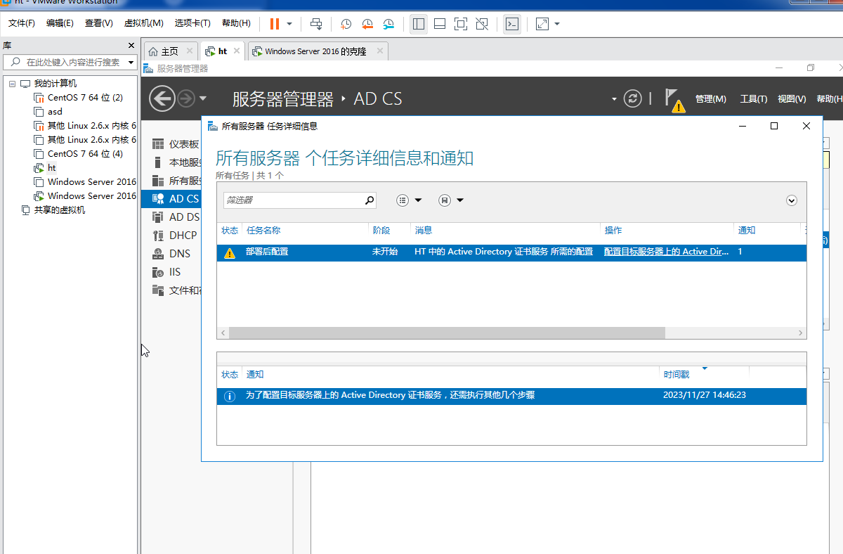Open the 工具(T) menu
Screen dimensions: 843x554
[x=753, y=99]
